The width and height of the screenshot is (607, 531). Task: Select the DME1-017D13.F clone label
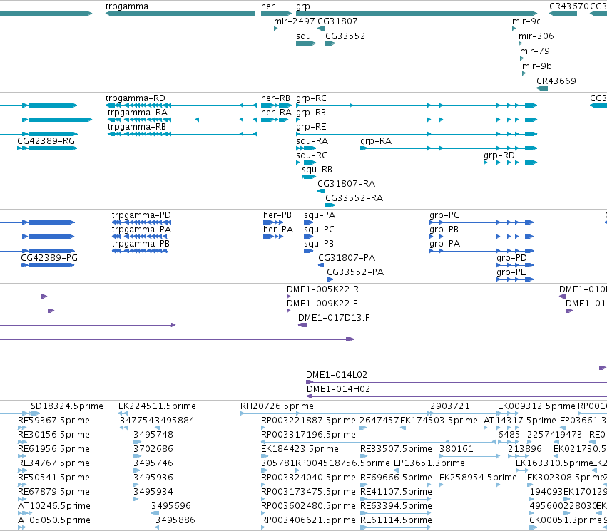334,318
